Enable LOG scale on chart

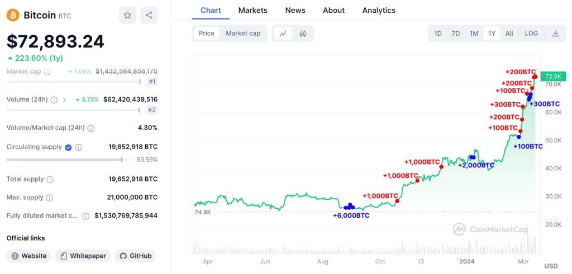531,33
